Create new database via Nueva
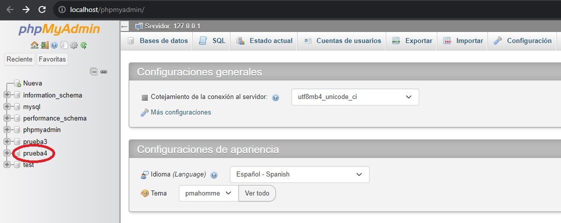This screenshot has width=561, height=223. tap(33, 83)
